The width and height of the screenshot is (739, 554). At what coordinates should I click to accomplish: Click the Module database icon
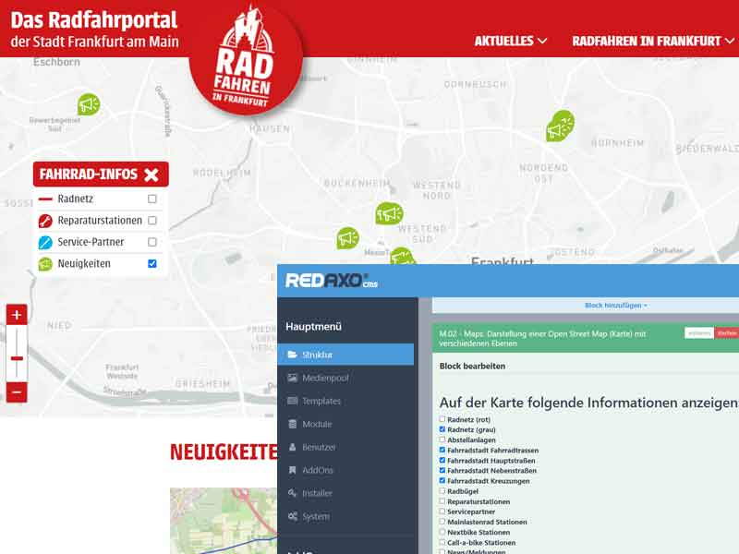point(292,424)
